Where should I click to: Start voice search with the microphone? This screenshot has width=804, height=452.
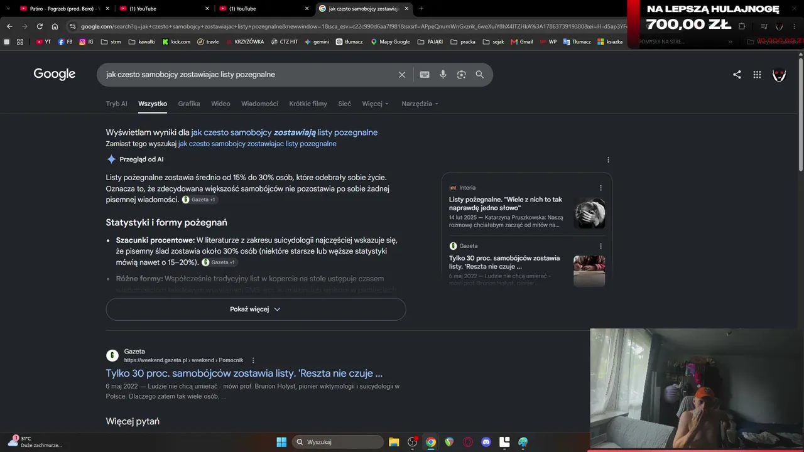pyautogui.click(x=443, y=75)
